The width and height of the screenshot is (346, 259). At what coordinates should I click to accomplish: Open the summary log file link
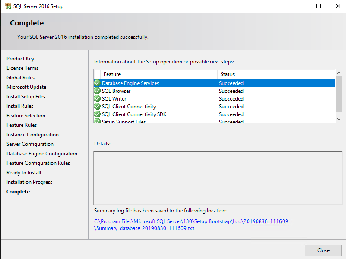point(191,221)
